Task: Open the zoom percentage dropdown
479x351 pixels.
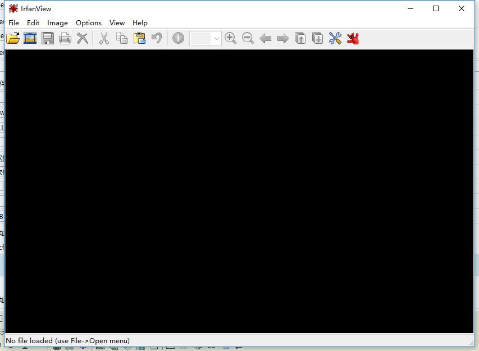Action: (x=216, y=38)
